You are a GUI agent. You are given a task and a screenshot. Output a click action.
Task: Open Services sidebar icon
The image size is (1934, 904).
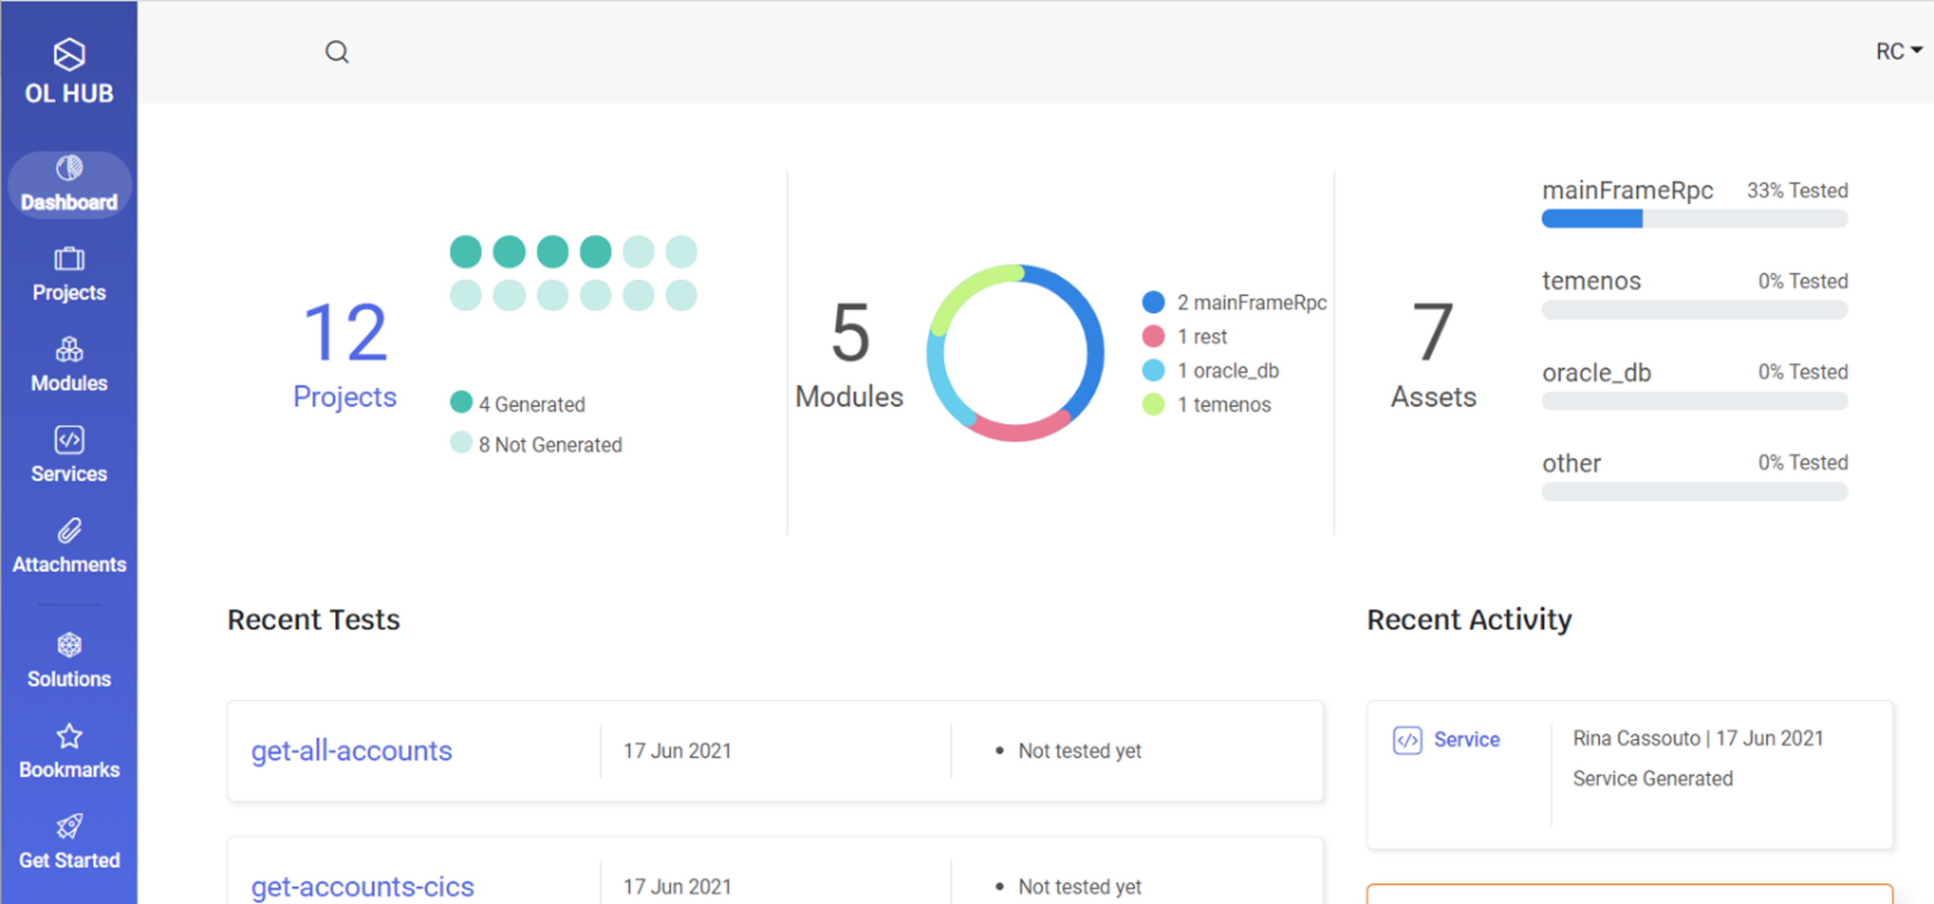(69, 441)
